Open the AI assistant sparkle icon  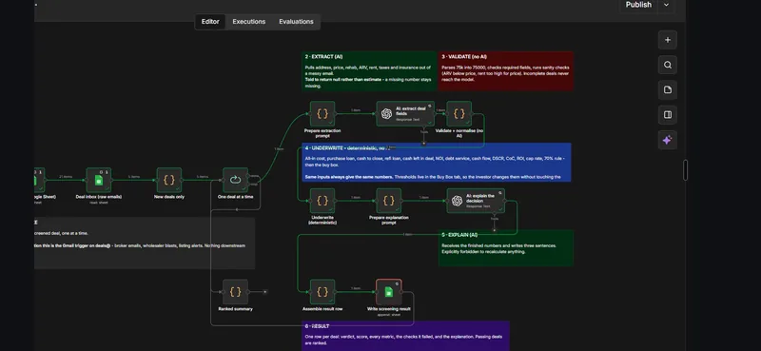point(668,140)
